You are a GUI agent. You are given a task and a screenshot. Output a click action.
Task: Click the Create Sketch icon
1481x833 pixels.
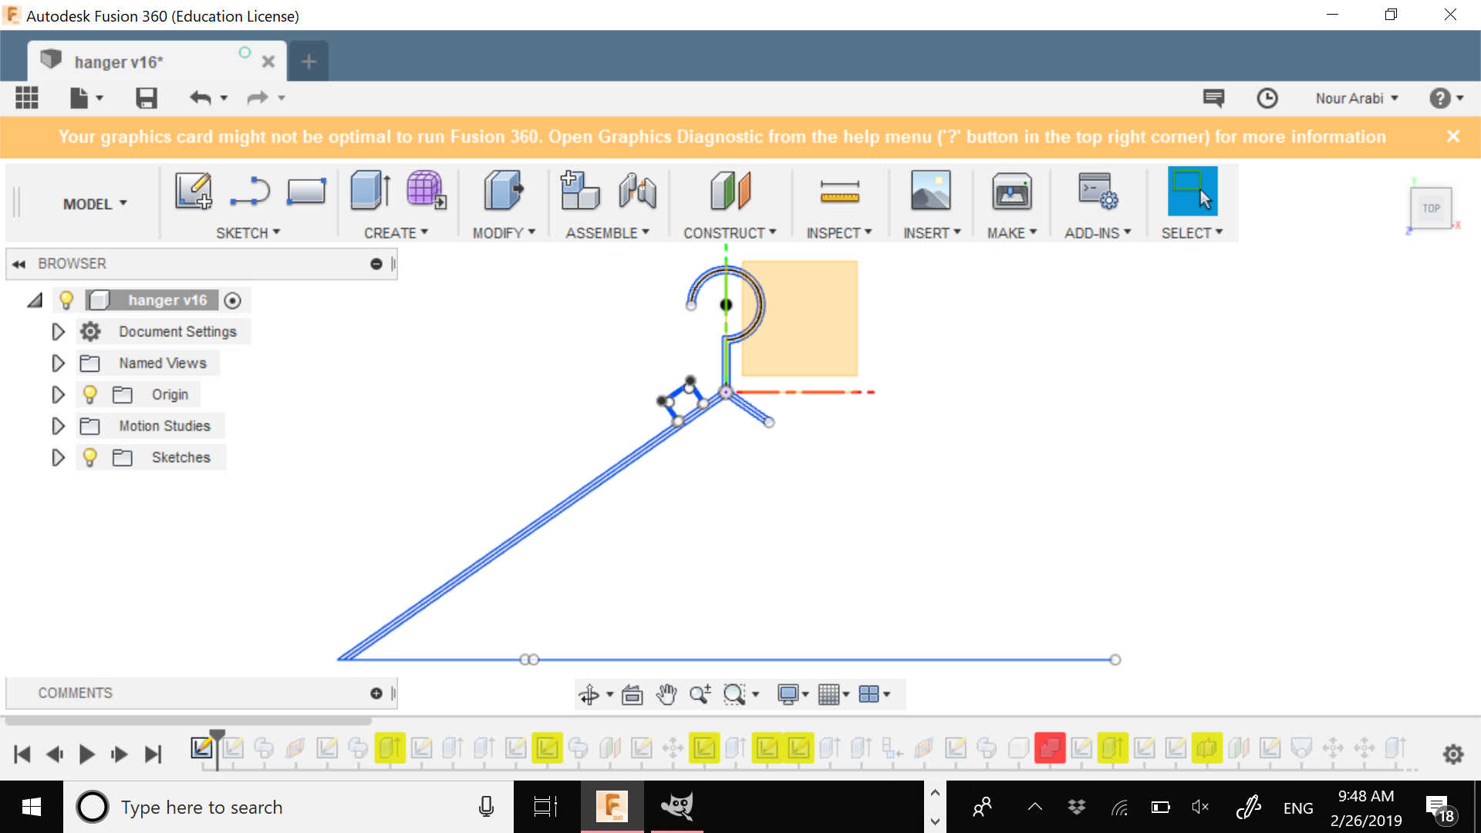tap(193, 191)
